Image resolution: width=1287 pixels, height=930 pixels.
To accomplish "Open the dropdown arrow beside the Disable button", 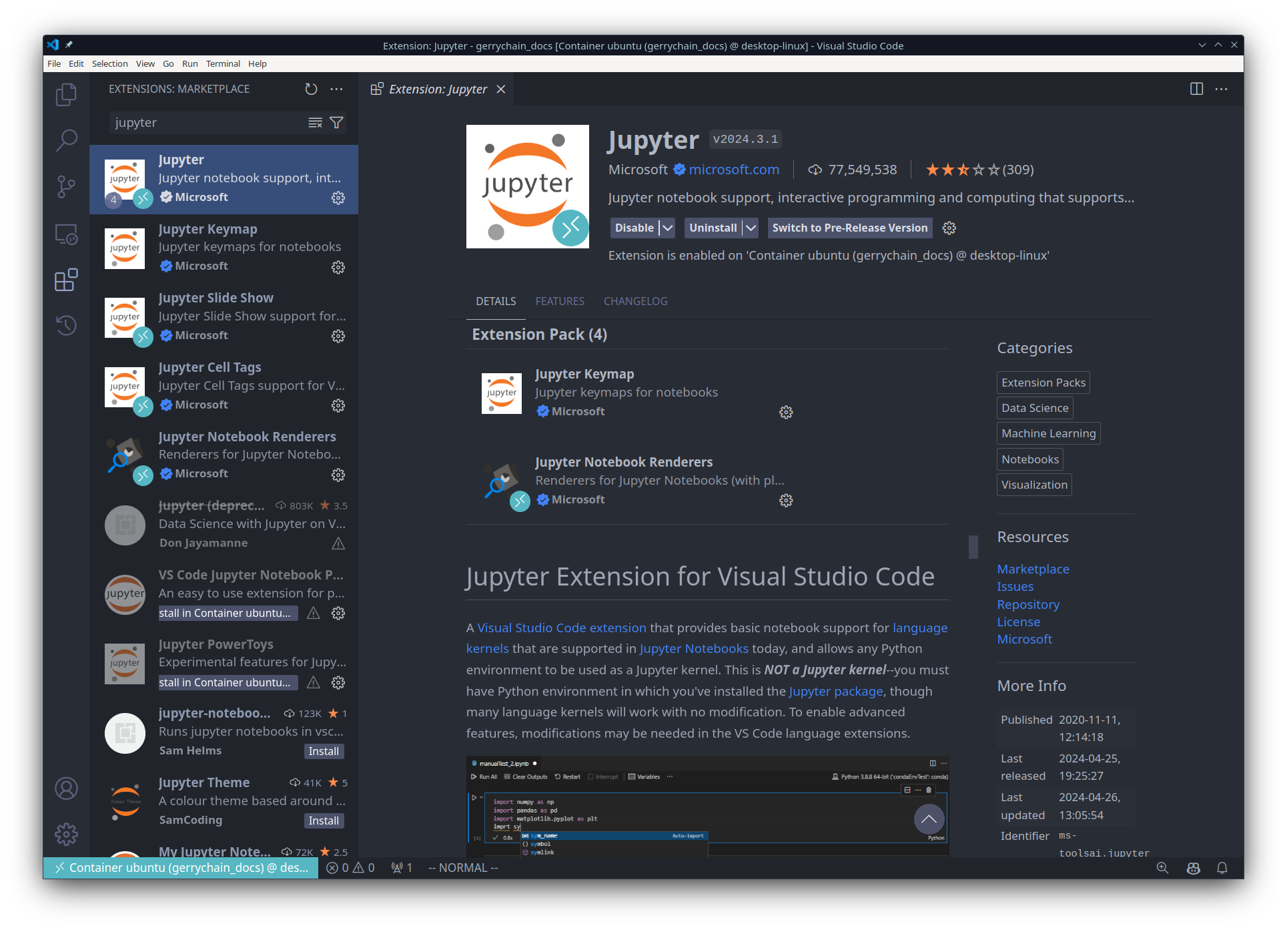I will (667, 228).
